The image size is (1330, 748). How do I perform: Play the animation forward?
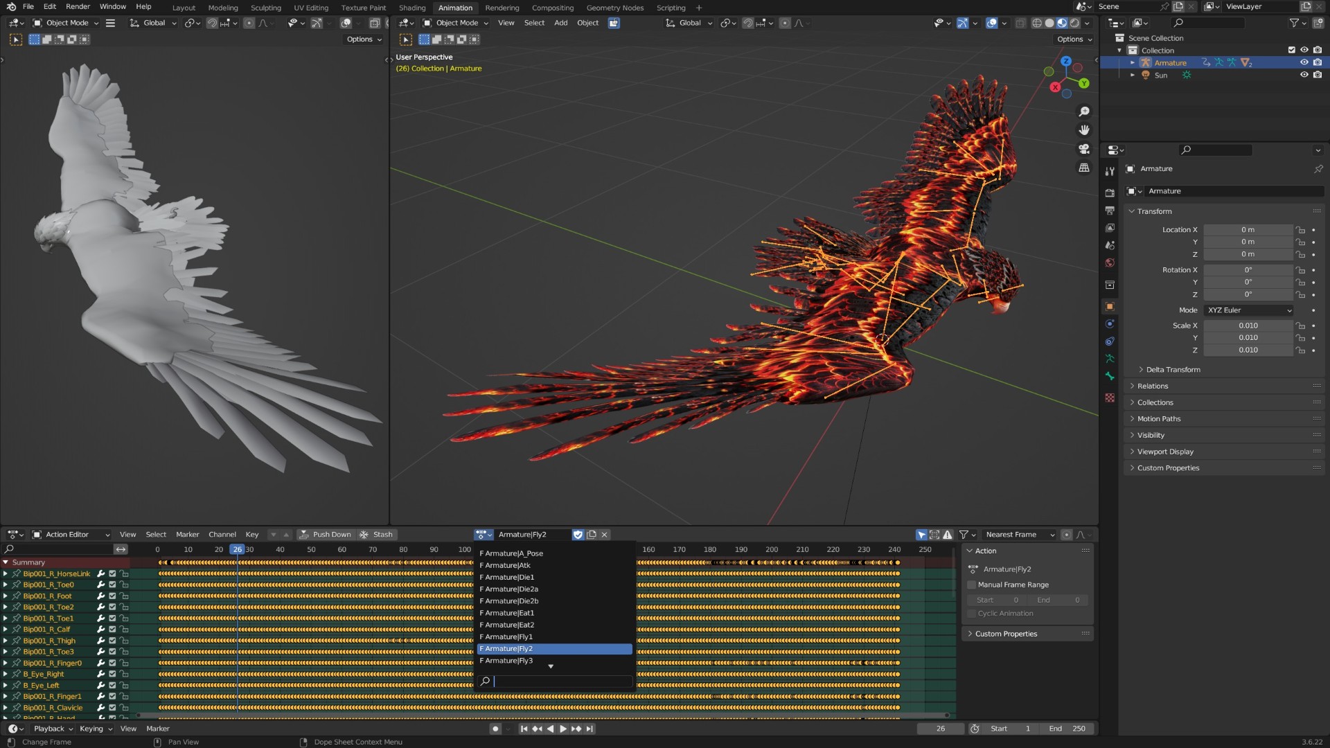[563, 729]
